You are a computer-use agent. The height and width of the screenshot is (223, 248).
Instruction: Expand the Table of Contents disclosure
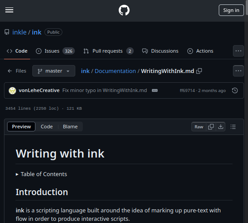pyautogui.click(x=42, y=174)
